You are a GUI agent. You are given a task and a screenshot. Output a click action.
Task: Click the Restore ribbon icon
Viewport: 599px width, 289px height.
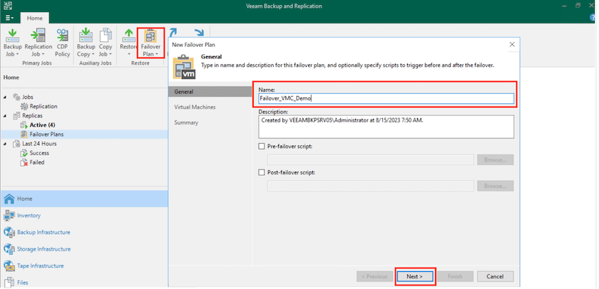tap(128, 41)
